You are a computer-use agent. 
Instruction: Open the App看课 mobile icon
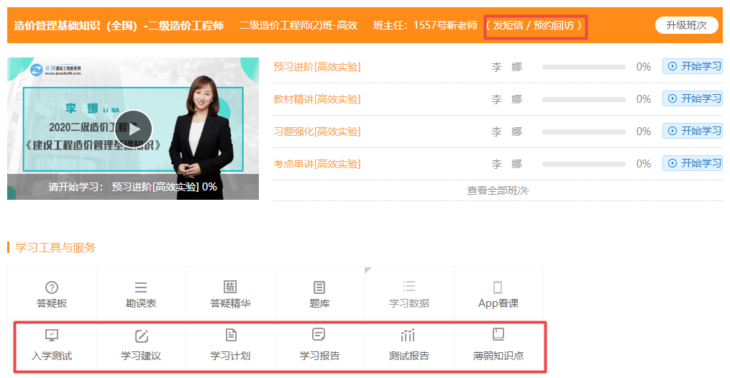(x=498, y=287)
